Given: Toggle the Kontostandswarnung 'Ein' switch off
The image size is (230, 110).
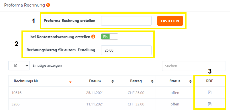Looking at the screenshot, I should pos(110,37).
